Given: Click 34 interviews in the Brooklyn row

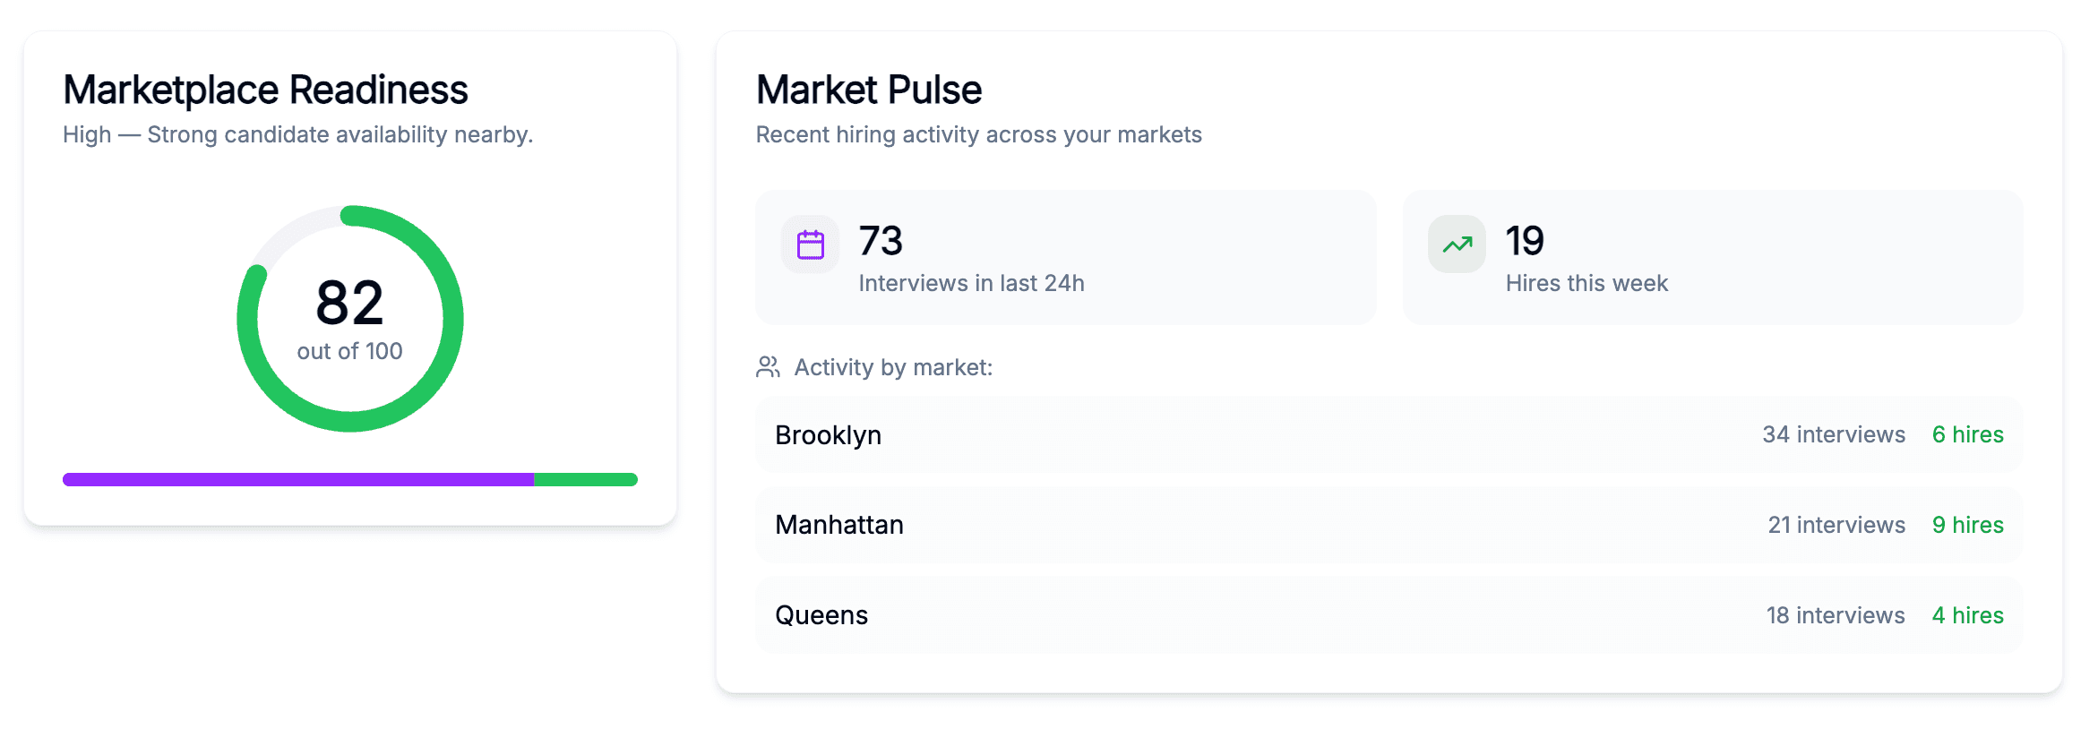Looking at the screenshot, I should tap(1833, 435).
